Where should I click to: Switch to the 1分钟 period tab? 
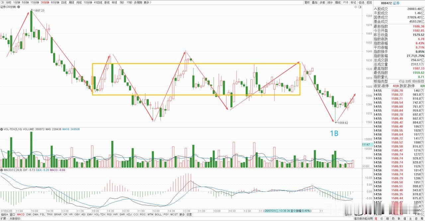click(17, 2)
